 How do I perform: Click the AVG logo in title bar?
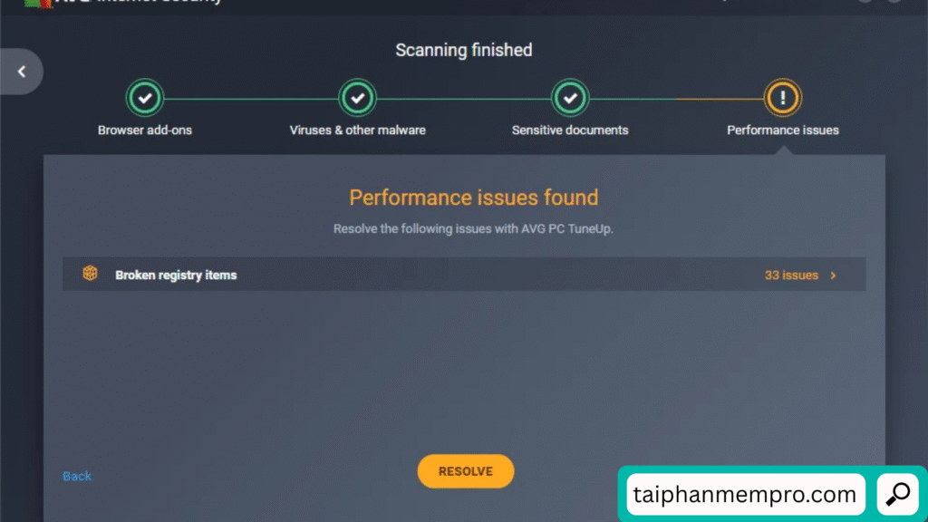tap(38, 3)
